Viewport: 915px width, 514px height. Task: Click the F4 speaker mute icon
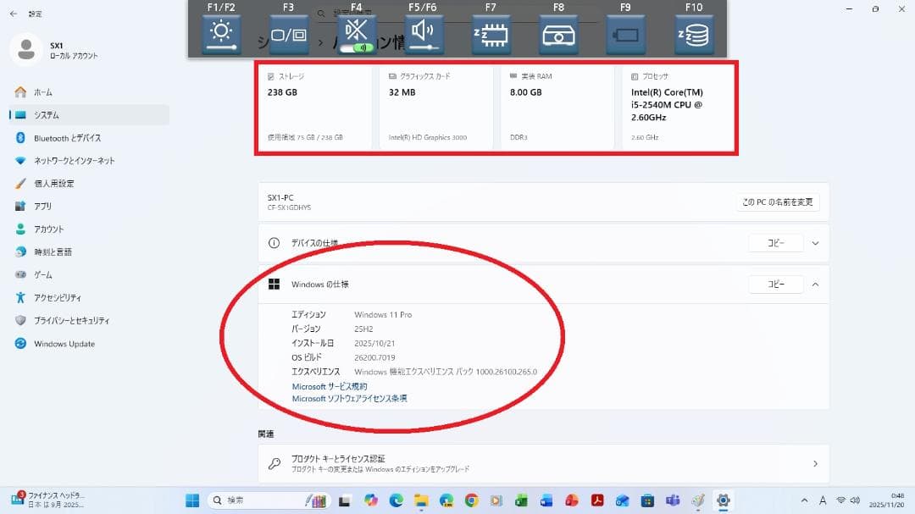355,32
